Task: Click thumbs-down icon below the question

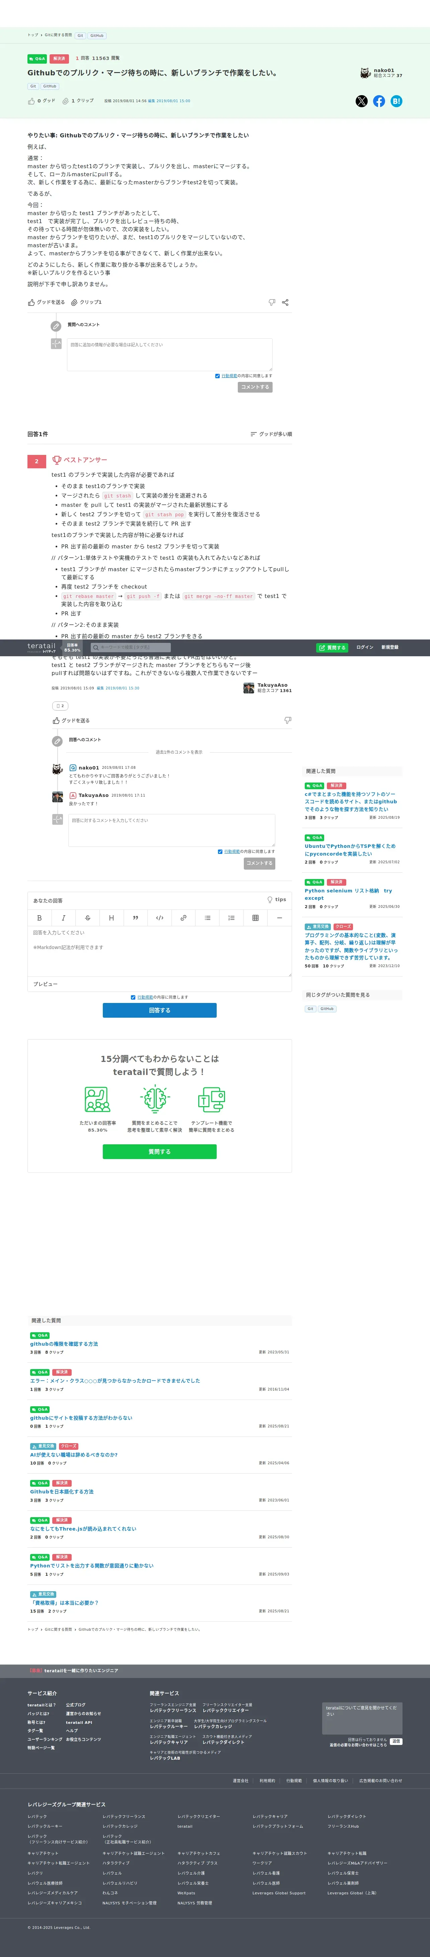Action: click(x=272, y=302)
